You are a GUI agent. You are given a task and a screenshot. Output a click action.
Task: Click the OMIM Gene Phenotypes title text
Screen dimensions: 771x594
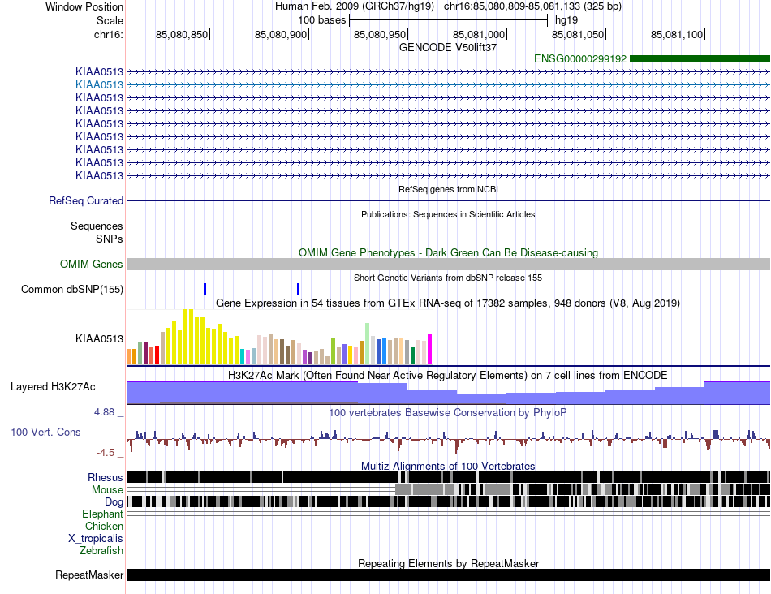pos(448,252)
